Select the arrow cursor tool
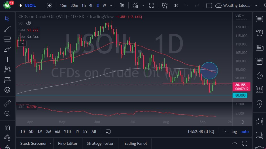Screen dimensions: 266x149 pyautogui.click(x=7, y=19)
